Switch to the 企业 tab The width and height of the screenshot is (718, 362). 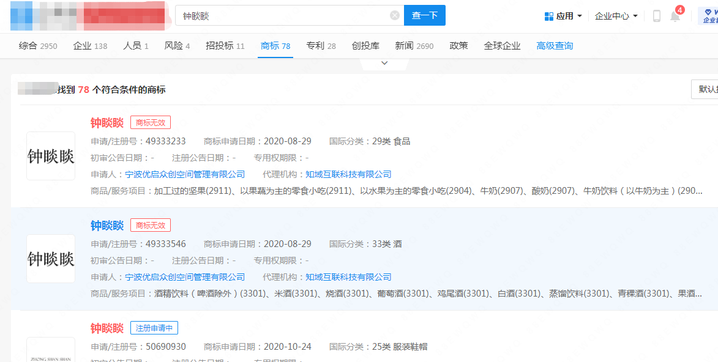click(89, 46)
